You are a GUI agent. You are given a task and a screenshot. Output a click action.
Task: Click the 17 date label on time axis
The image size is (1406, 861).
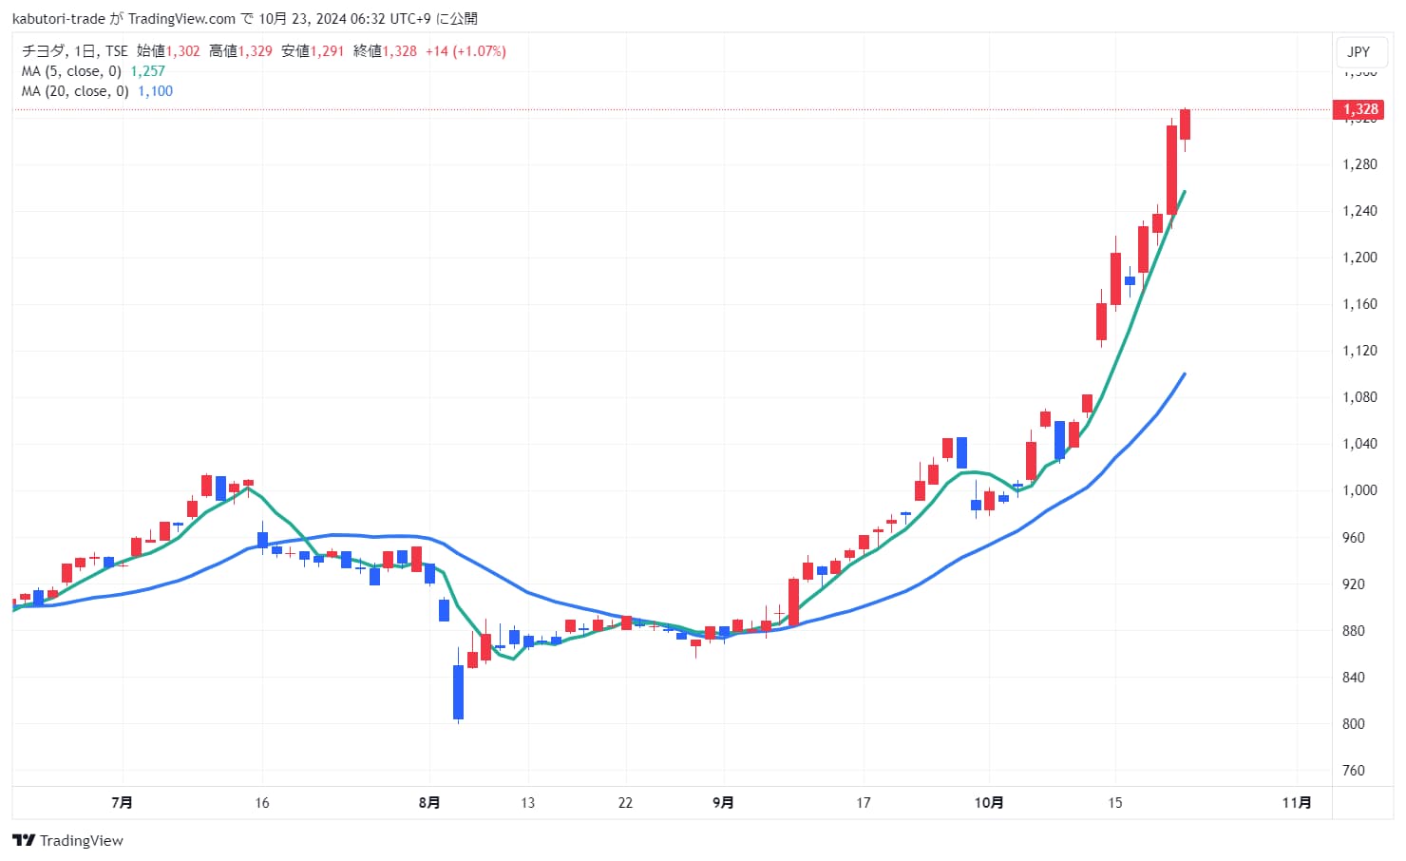click(x=863, y=803)
